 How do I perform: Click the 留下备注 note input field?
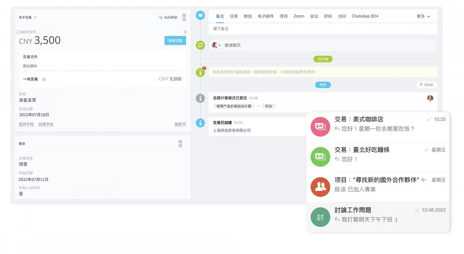pos(323,29)
